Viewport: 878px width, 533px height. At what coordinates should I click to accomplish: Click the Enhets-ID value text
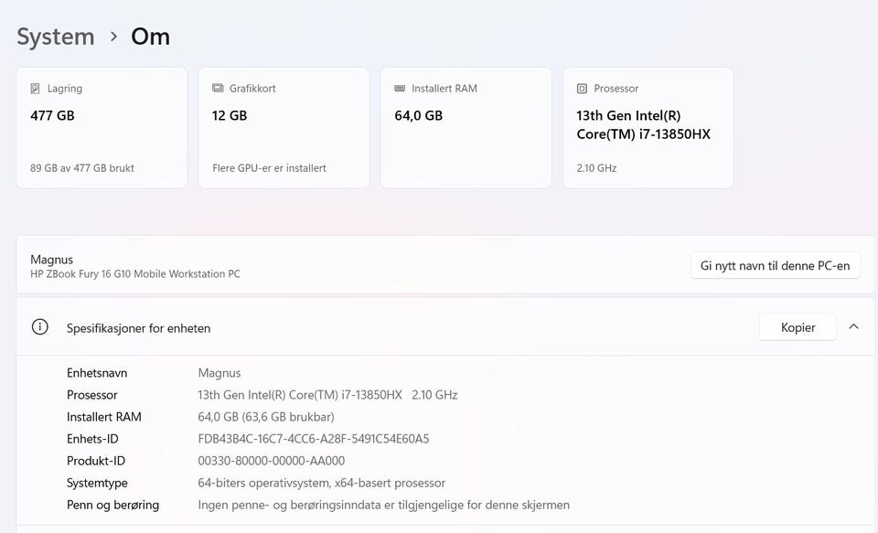[313, 439]
